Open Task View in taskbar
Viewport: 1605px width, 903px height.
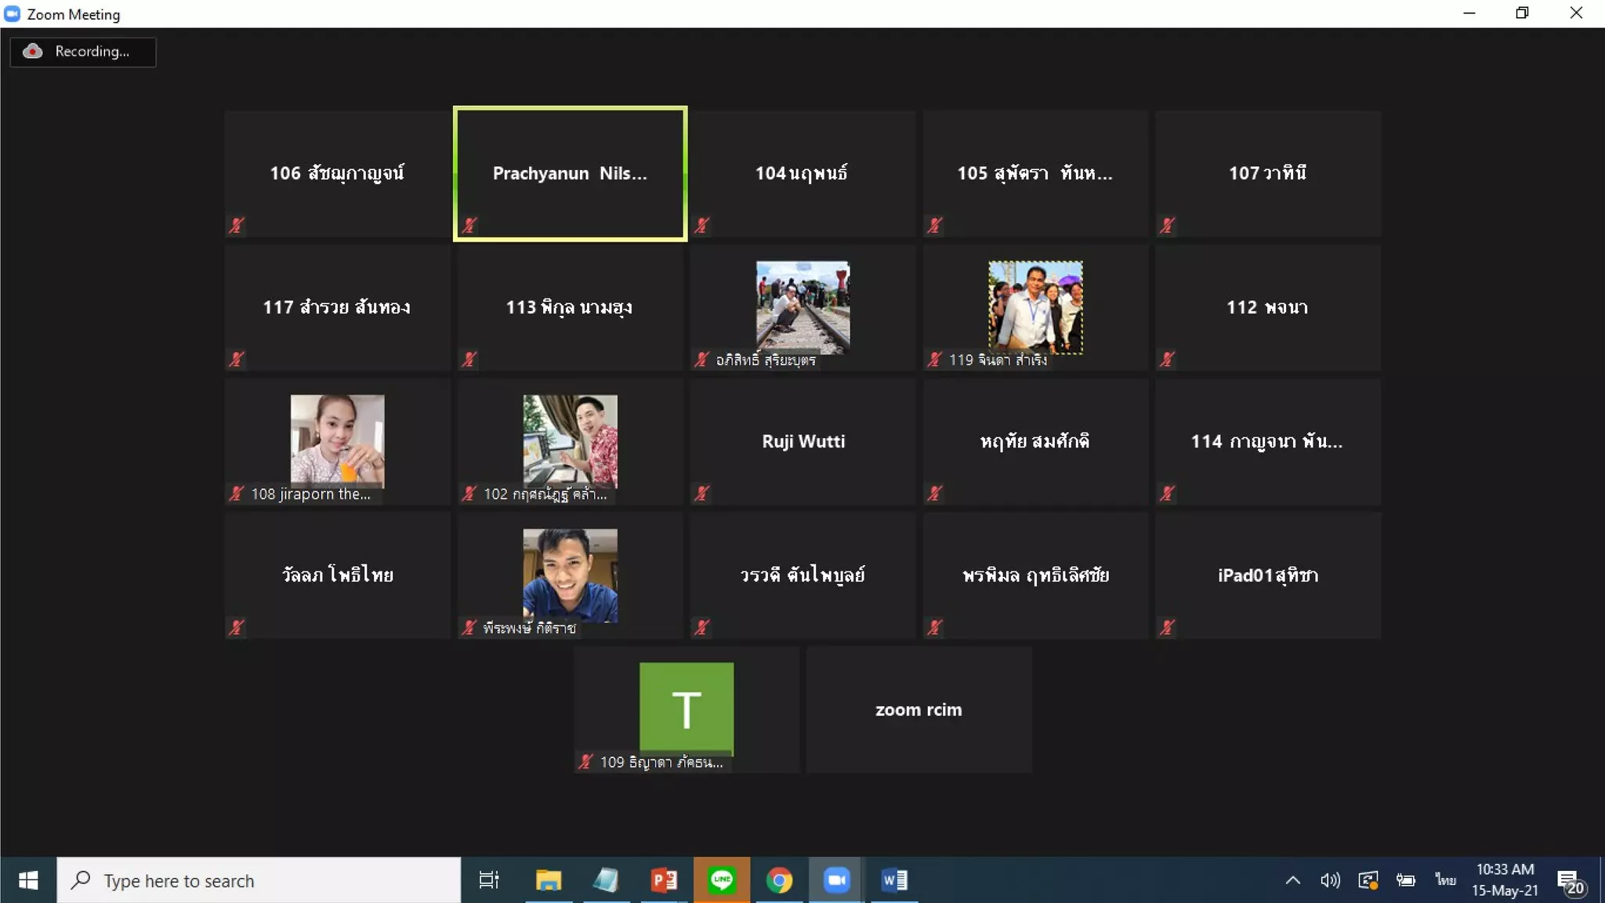point(489,880)
